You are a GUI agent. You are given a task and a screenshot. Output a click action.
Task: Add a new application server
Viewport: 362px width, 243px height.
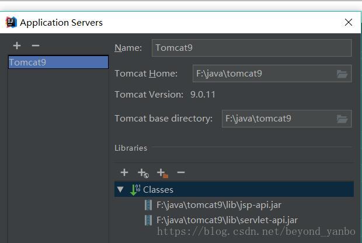(x=17, y=46)
